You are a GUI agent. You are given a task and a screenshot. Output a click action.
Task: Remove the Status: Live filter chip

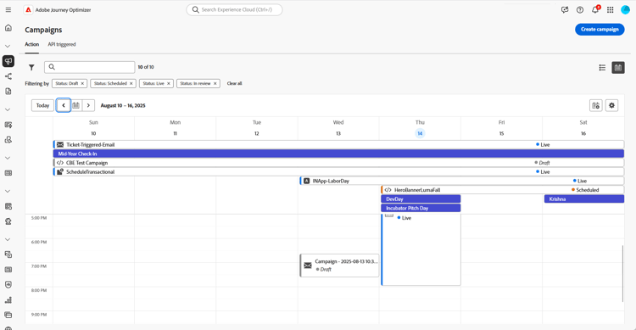[x=169, y=84]
